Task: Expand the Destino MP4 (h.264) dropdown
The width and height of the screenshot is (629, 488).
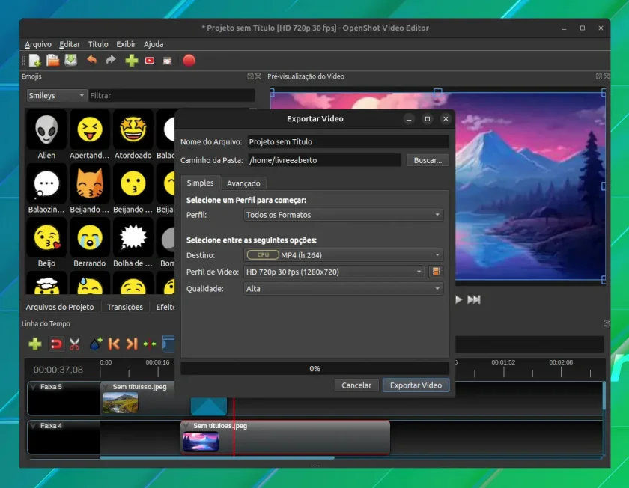Action: (x=344, y=255)
